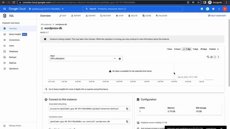This screenshot has height=129, width=230.
Task: Go back in the browser
Action: 3,3
